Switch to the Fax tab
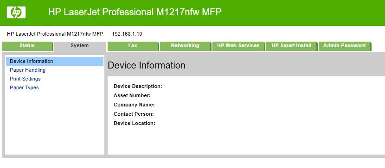 [133, 46]
